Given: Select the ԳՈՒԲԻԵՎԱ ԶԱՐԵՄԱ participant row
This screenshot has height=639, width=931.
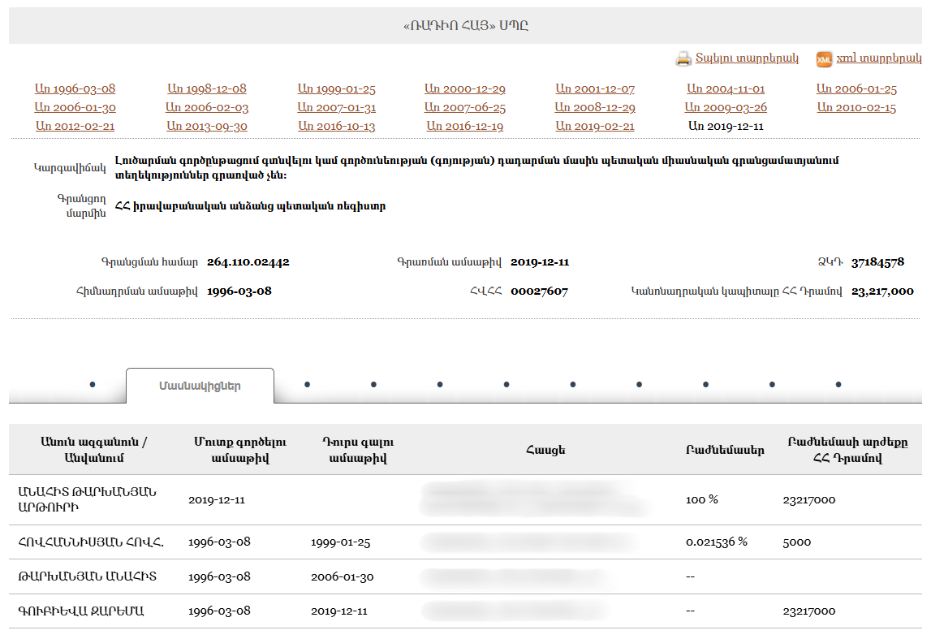Looking at the screenshot, I should click(x=81, y=611).
